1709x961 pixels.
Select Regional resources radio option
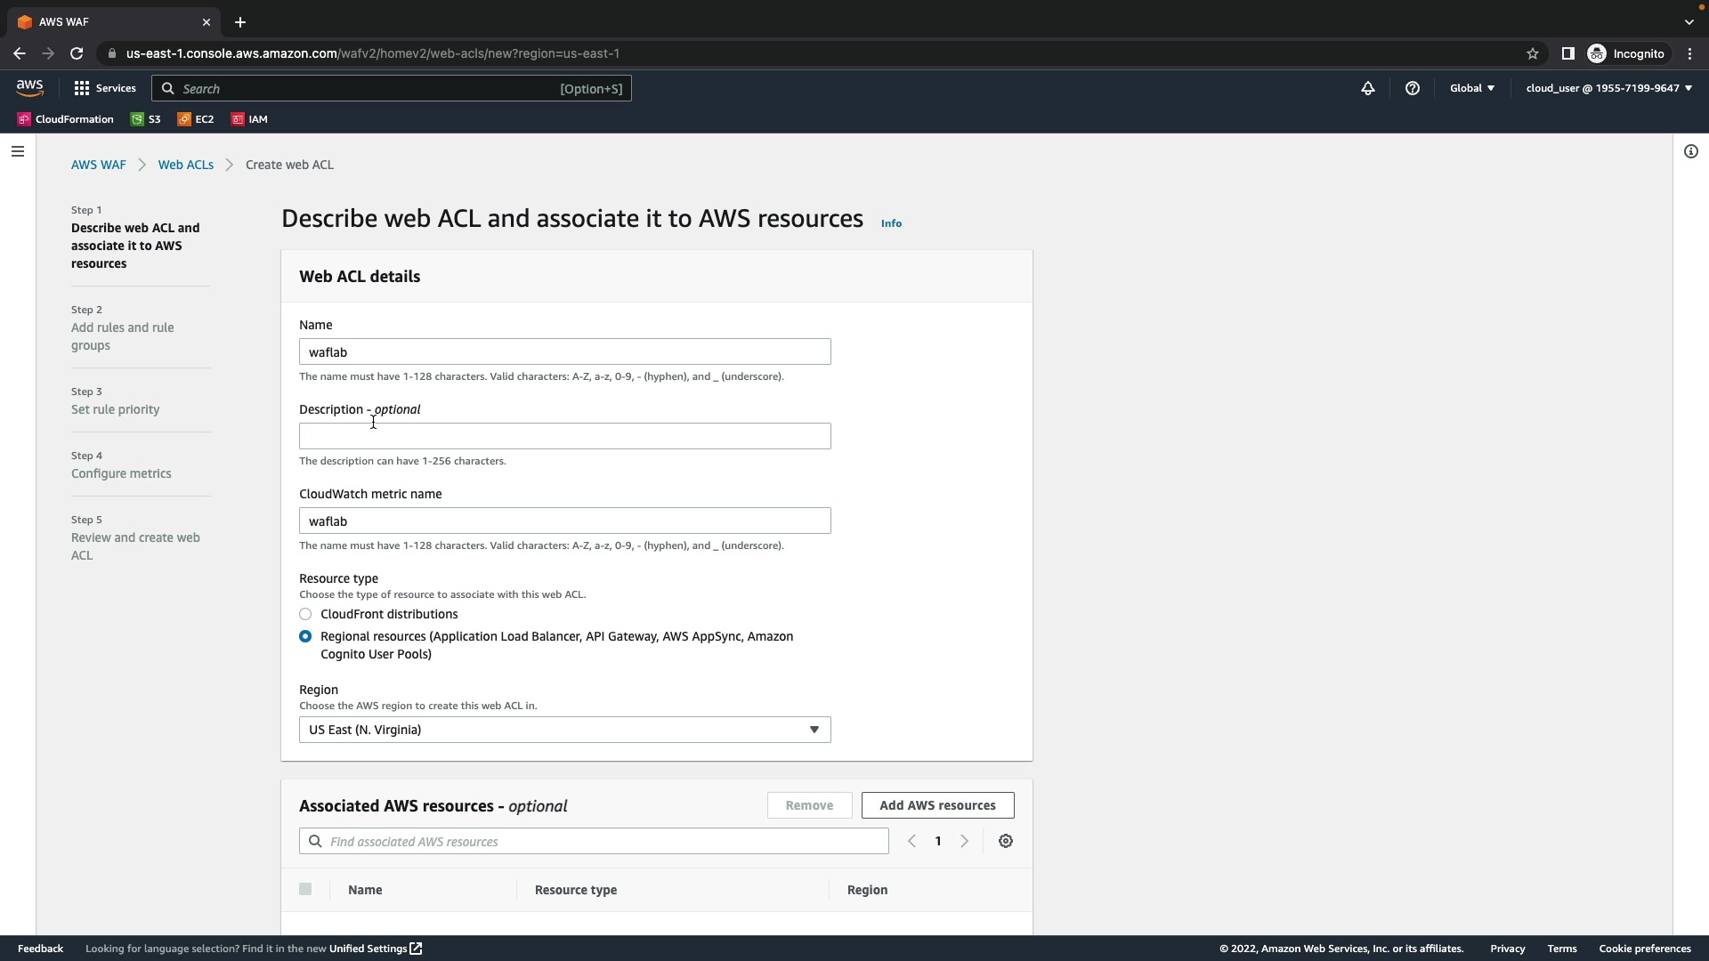point(305,636)
